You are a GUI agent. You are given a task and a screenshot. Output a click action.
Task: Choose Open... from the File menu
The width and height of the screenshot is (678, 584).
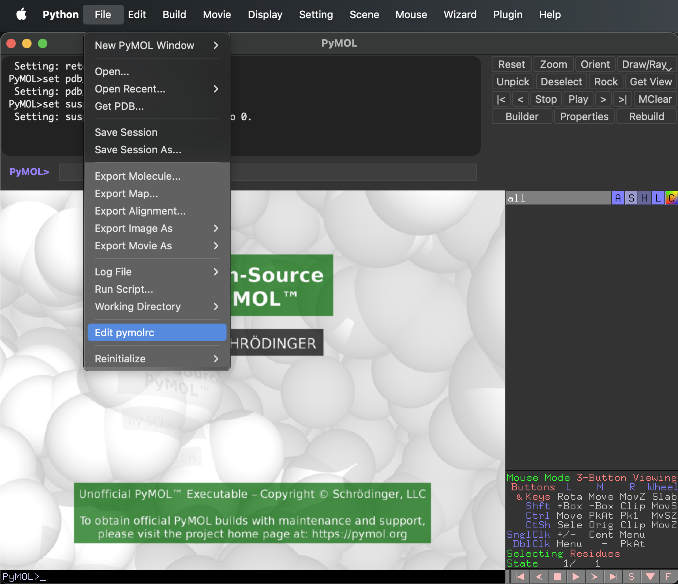point(157,72)
